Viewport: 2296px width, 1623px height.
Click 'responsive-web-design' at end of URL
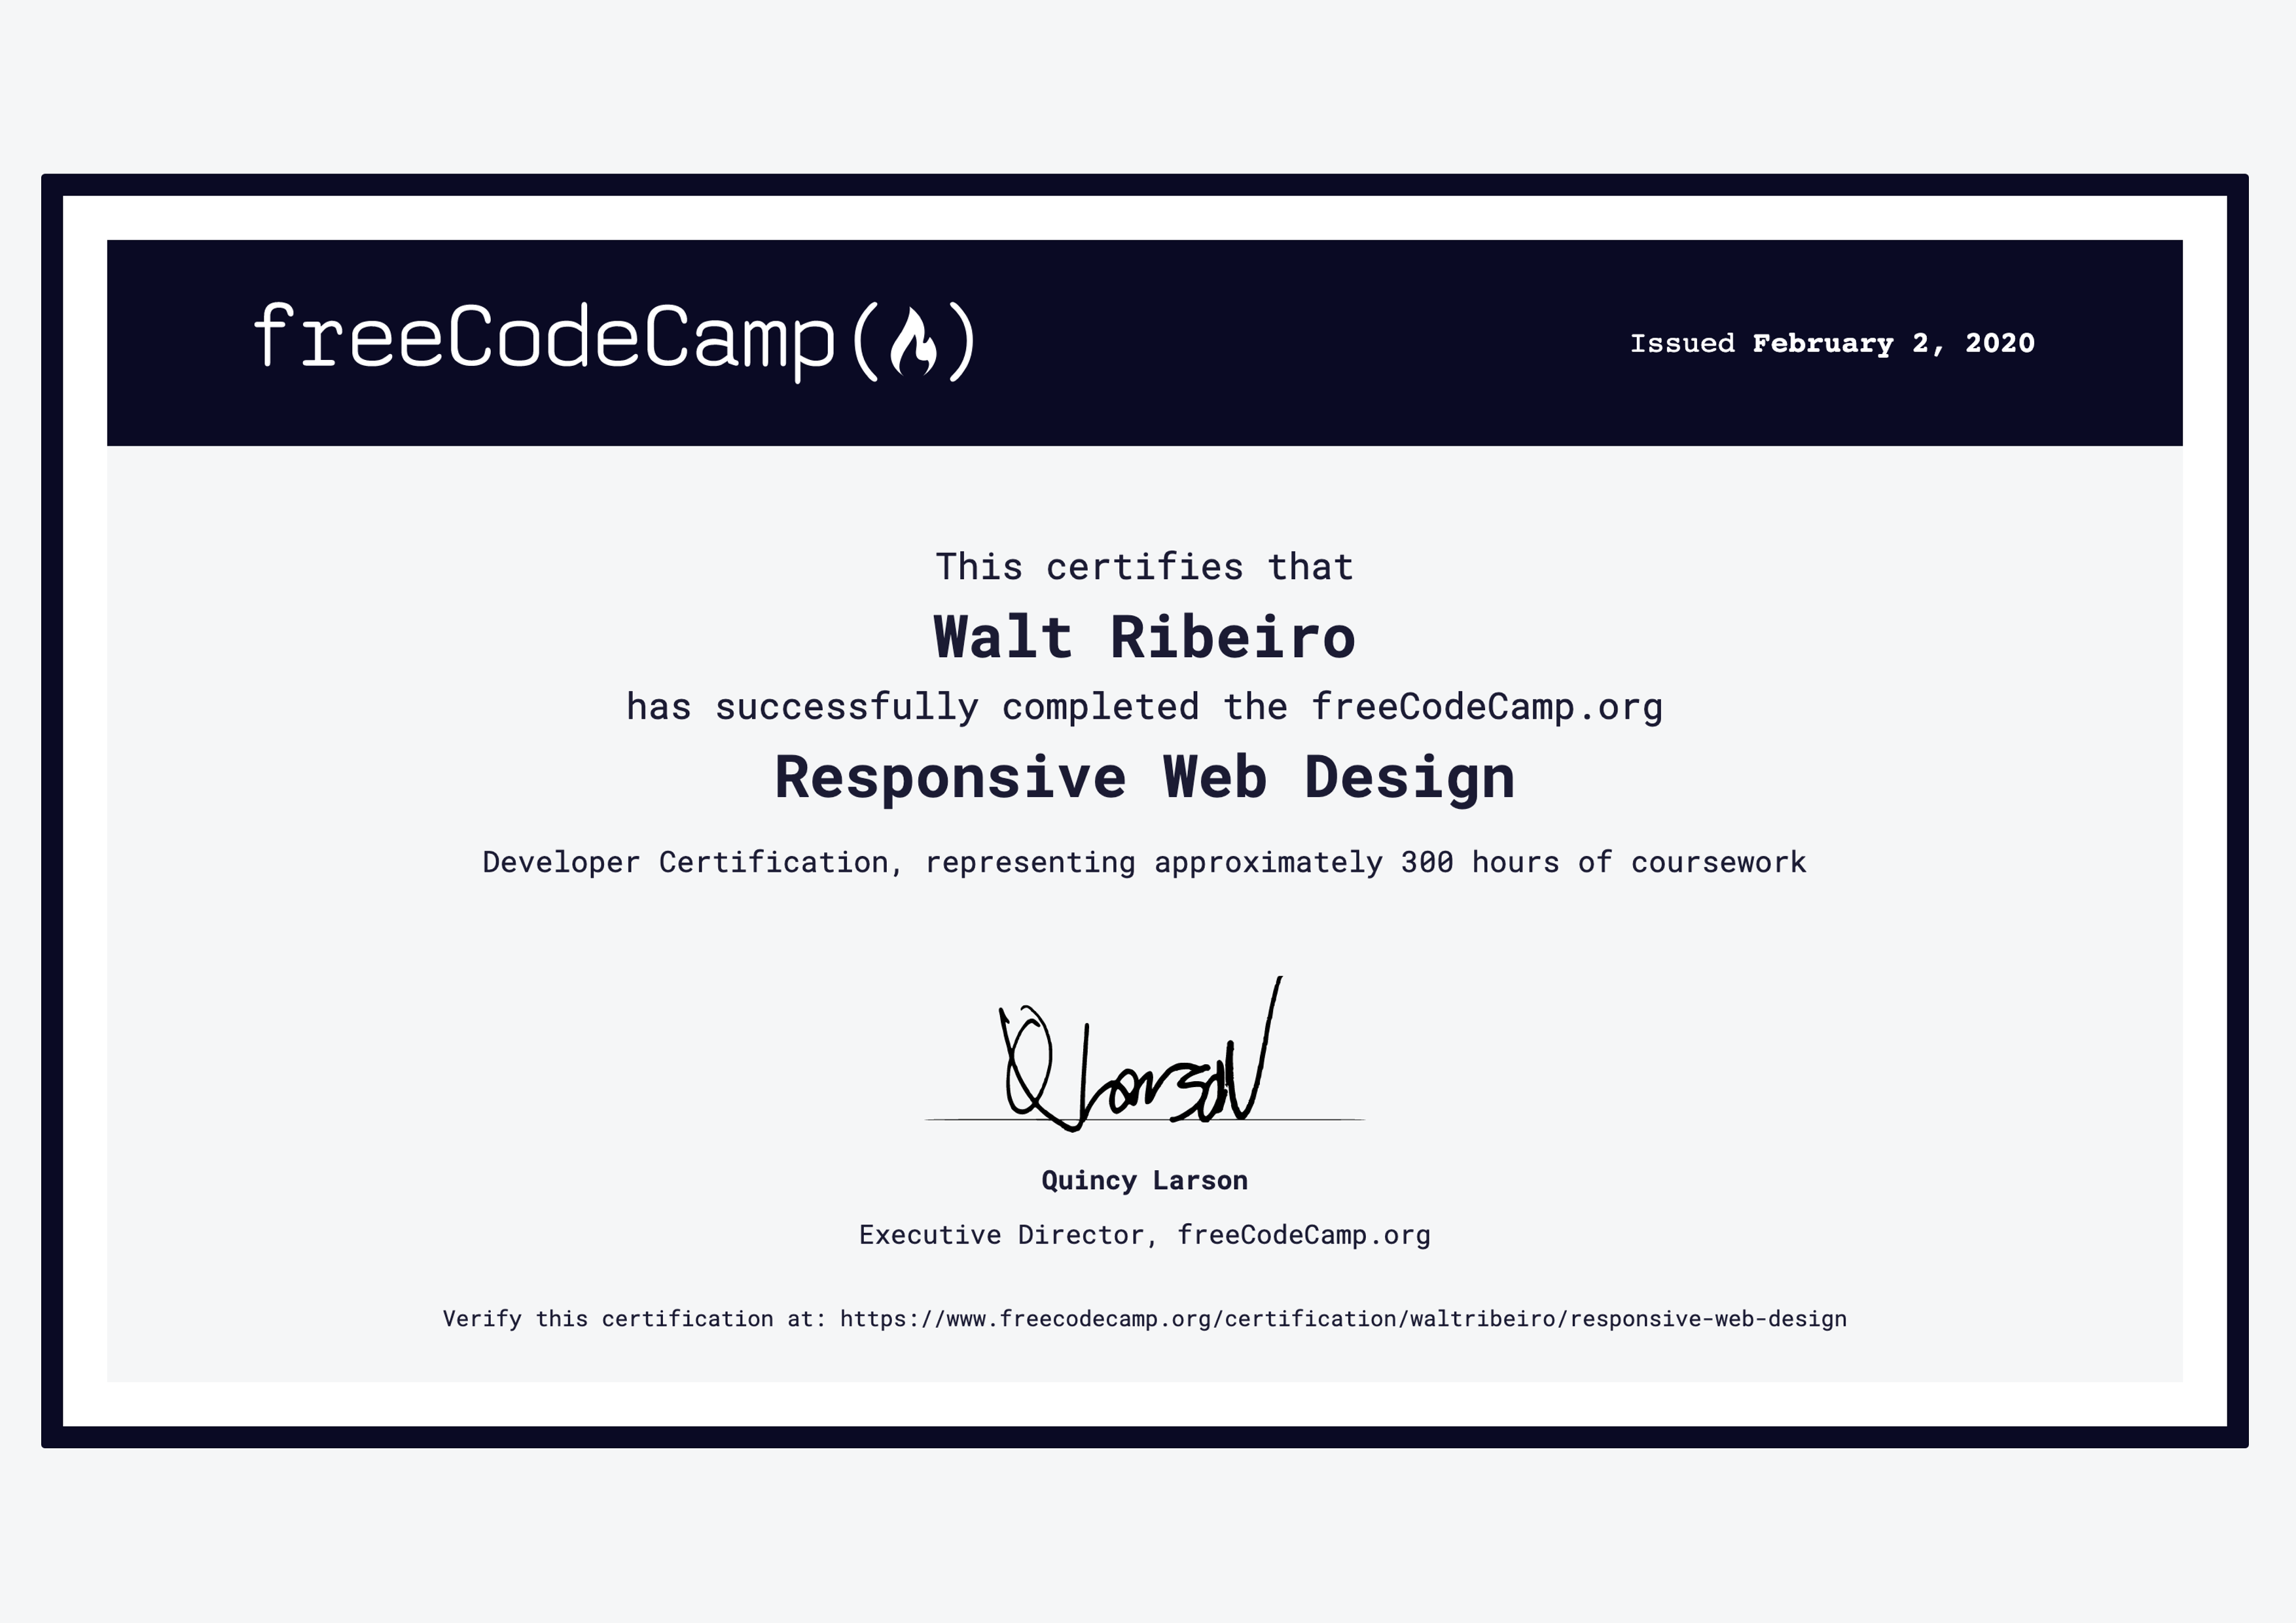(1708, 1319)
